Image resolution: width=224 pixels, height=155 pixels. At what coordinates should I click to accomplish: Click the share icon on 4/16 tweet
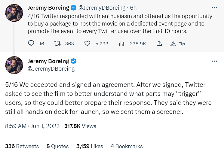[159, 44]
